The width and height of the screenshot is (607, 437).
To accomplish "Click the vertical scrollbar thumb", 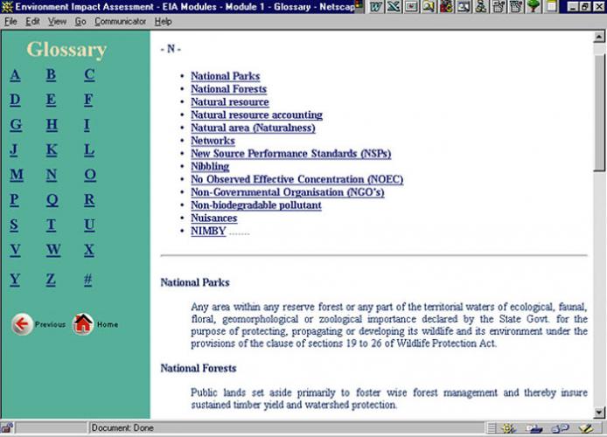I will [599, 113].
